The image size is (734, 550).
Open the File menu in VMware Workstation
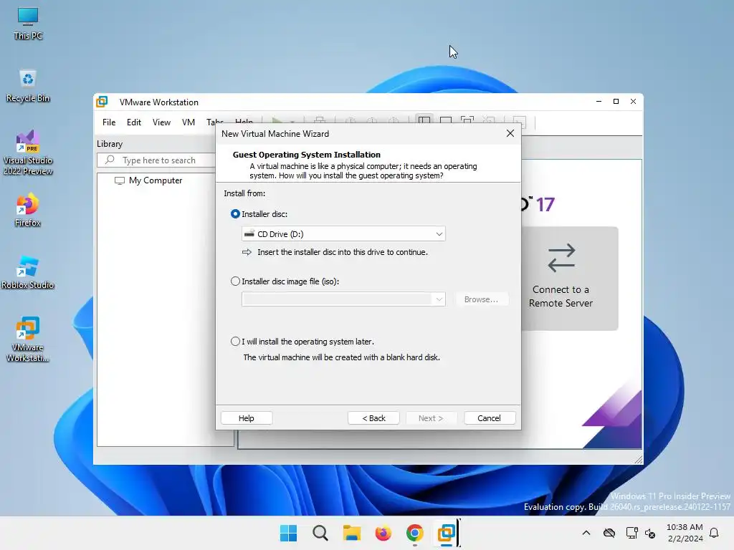[109, 122]
